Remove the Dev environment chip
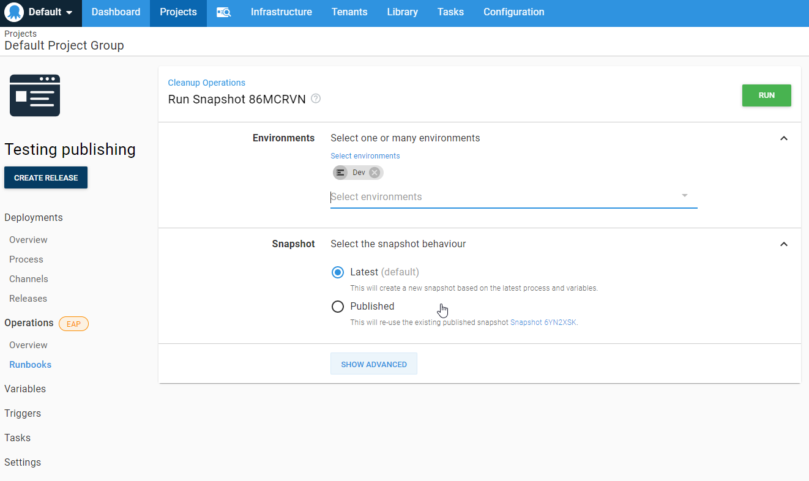The width and height of the screenshot is (809, 481). click(x=375, y=173)
